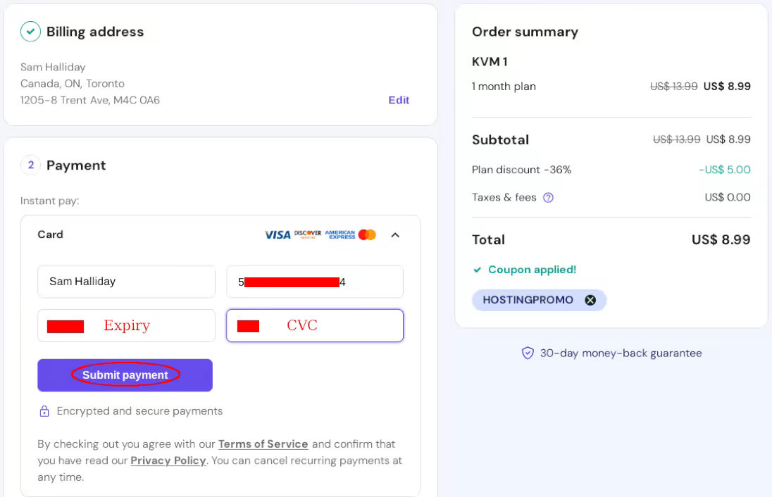The image size is (772, 497).
Task: Open the Privacy Policy link
Action: 168,460
